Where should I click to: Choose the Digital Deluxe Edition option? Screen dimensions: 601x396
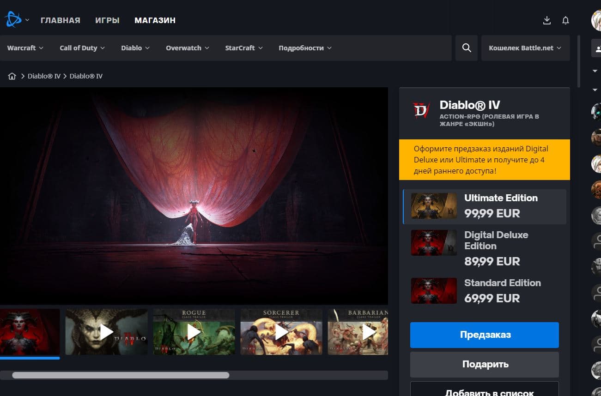485,248
